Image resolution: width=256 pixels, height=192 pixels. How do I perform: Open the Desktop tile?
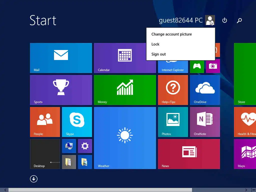[x=45, y=154]
